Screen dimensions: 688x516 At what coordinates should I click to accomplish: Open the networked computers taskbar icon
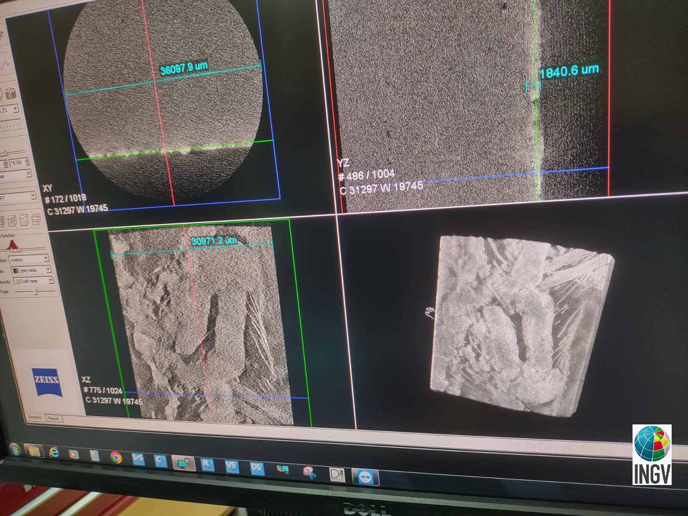(283, 470)
